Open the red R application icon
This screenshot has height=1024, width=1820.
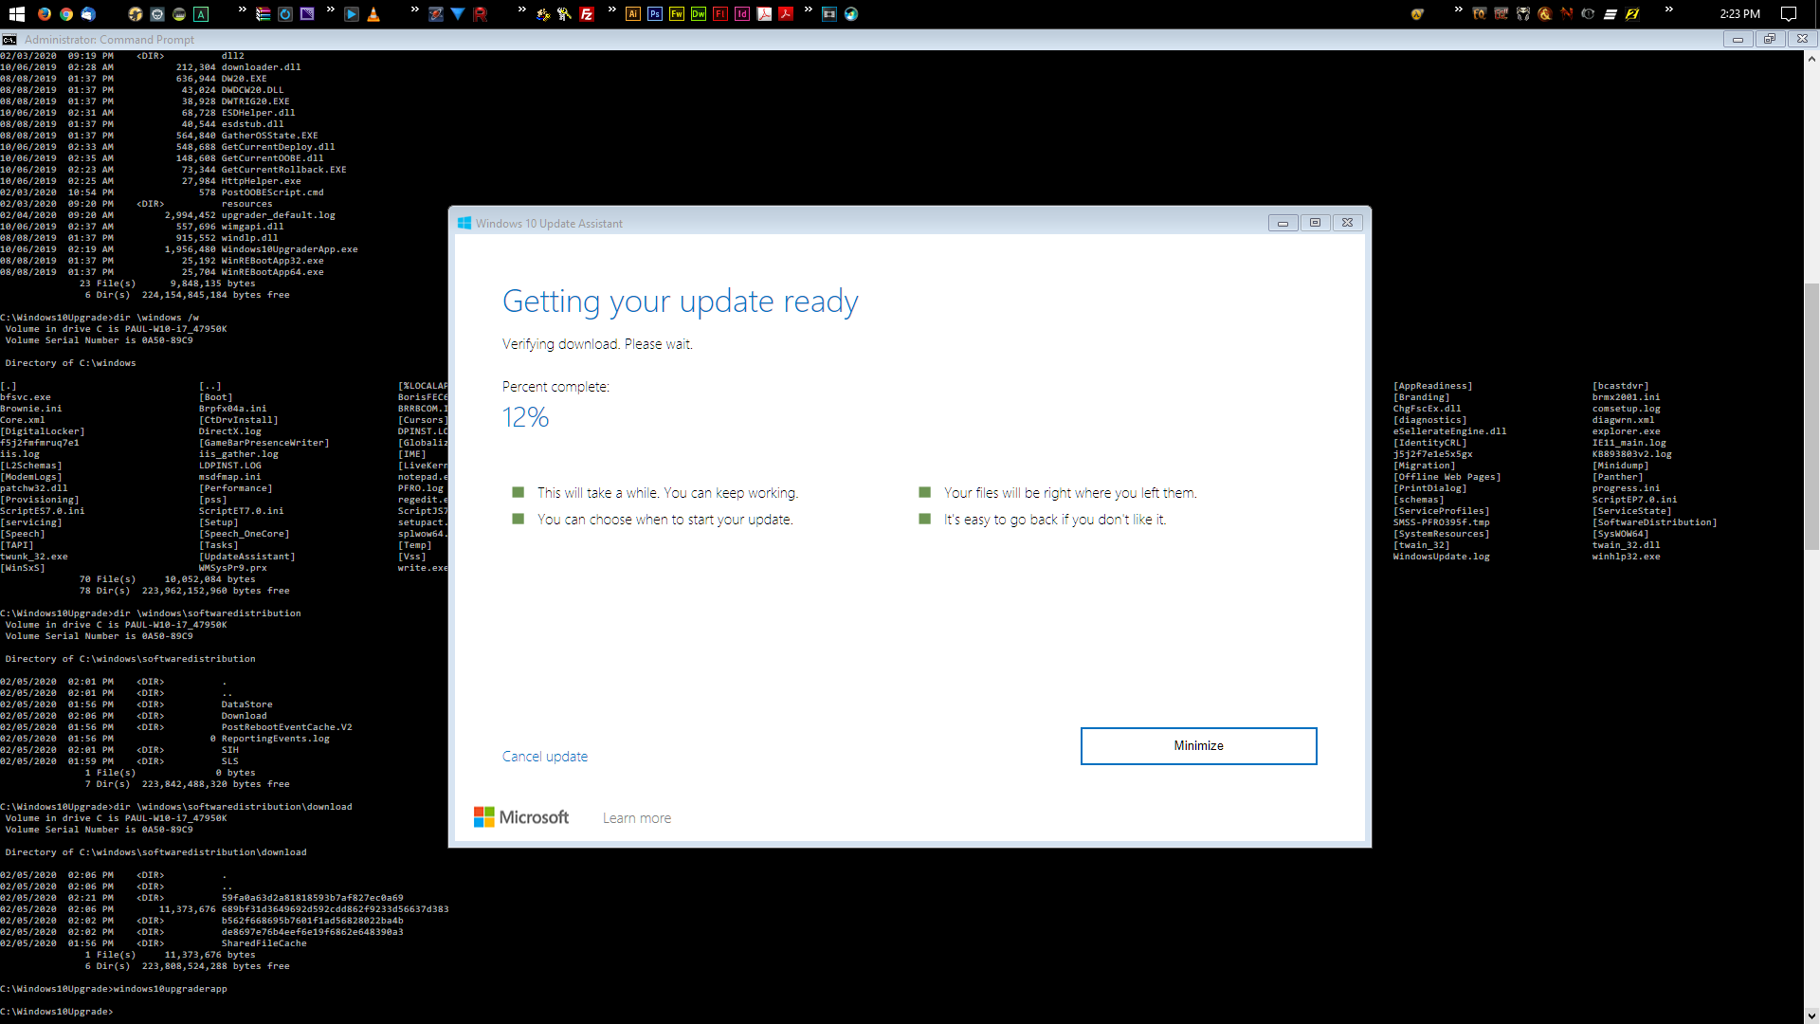coord(480,14)
